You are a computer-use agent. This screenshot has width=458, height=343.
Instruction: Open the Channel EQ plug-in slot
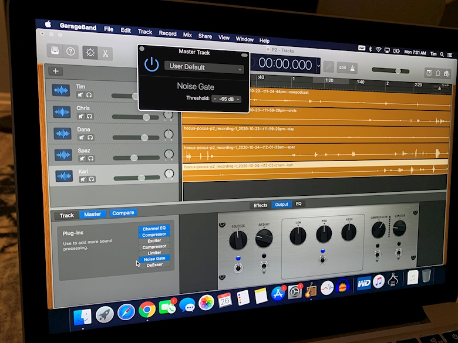point(154,229)
